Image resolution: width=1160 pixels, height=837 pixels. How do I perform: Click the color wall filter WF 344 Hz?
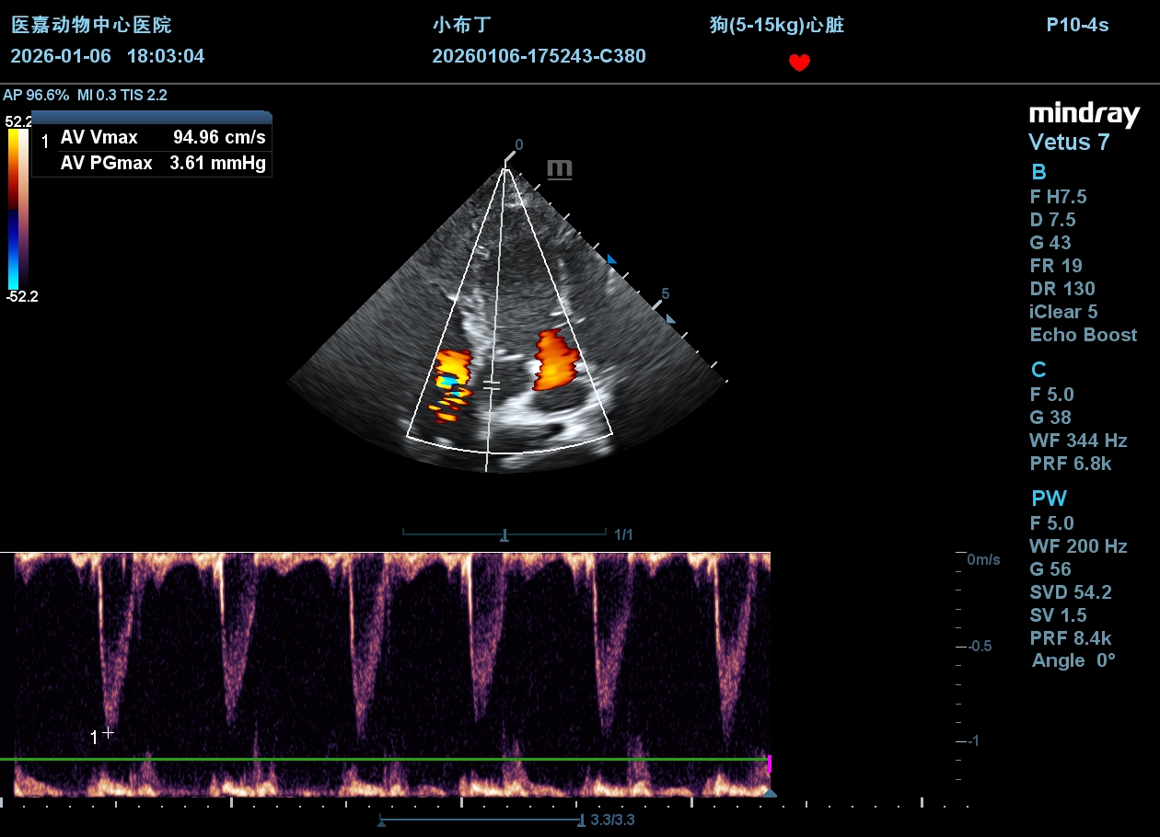(1078, 441)
